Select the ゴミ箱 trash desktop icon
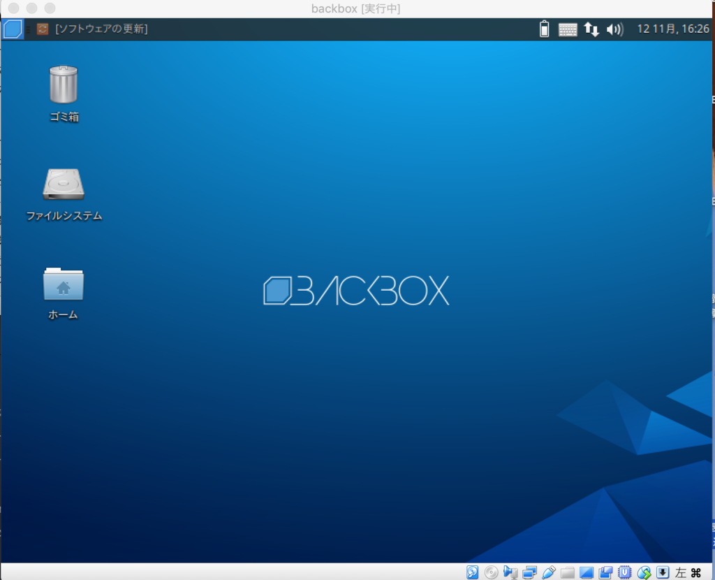This screenshot has width=715, height=580. 64,85
